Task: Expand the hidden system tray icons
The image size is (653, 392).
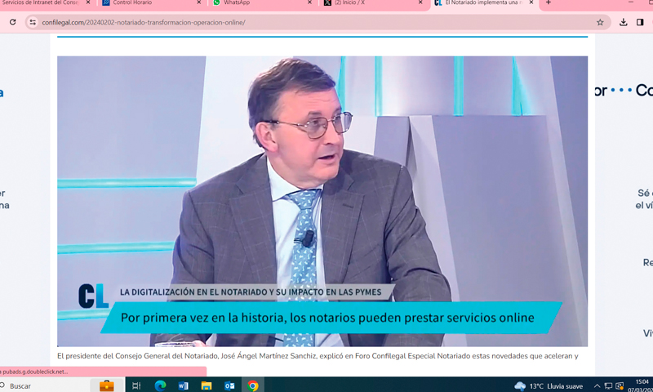Action: tap(597, 385)
